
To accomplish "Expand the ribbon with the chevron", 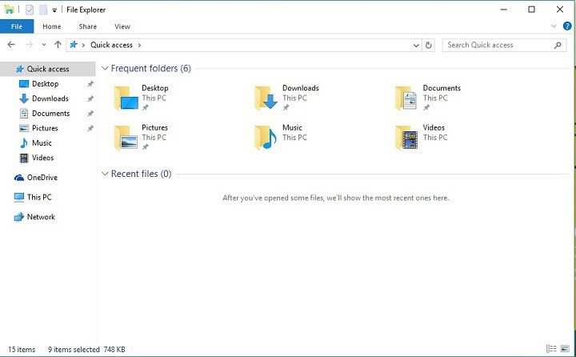I will 555,26.
